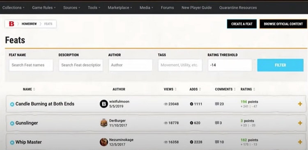Click homebrew icon beside Candle Burning at Both Ends

click(x=12, y=104)
